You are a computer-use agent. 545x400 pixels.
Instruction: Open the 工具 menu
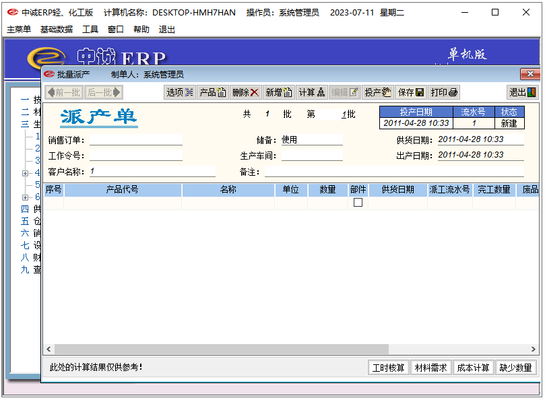[x=90, y=30]
